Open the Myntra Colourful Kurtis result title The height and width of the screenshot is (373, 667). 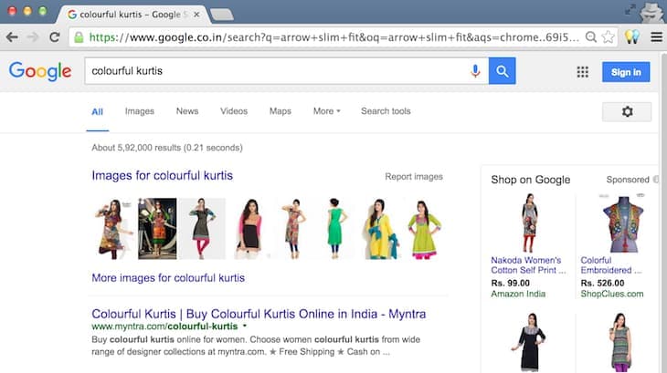point(259,314)
